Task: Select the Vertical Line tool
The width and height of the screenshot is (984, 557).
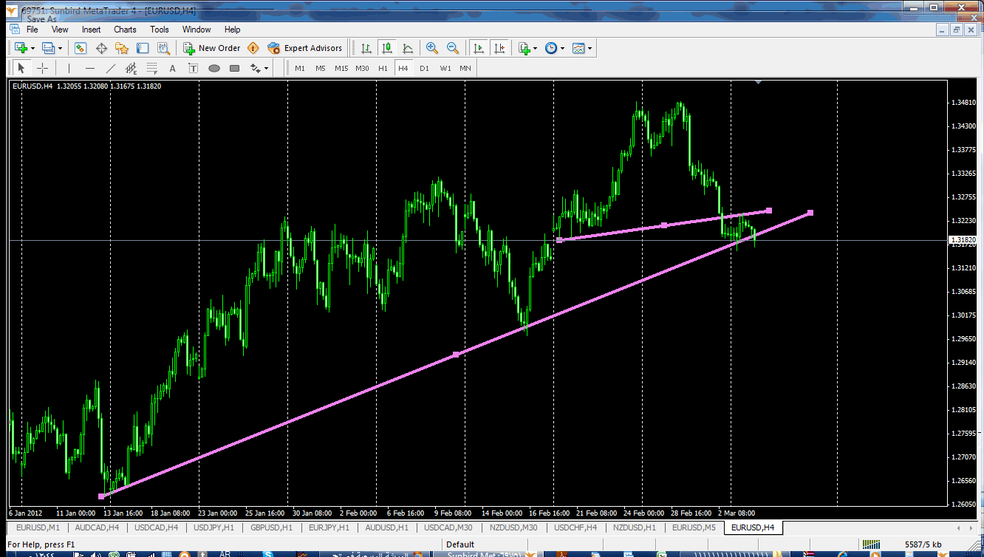Action: (69, 68)
